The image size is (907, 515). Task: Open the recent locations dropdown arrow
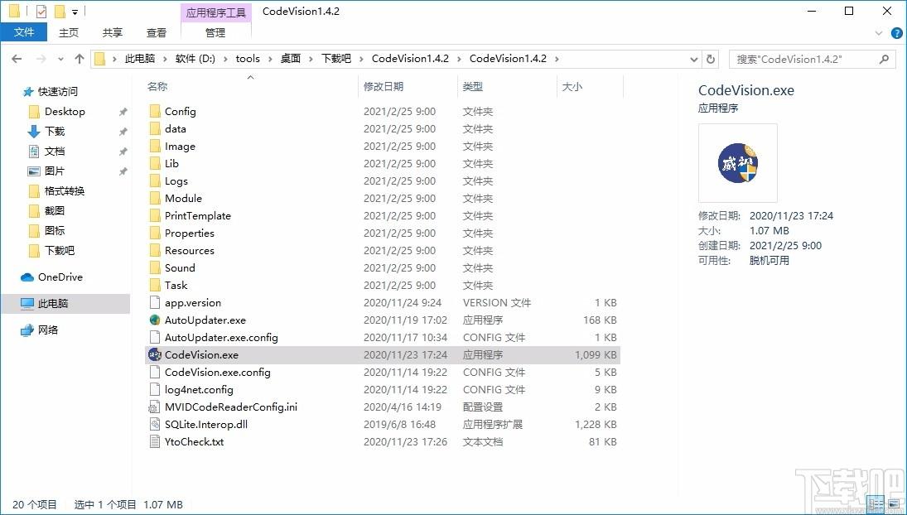coord(60,59)
